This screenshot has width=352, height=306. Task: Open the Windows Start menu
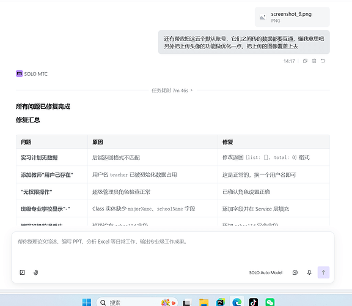tap(87, 302)
